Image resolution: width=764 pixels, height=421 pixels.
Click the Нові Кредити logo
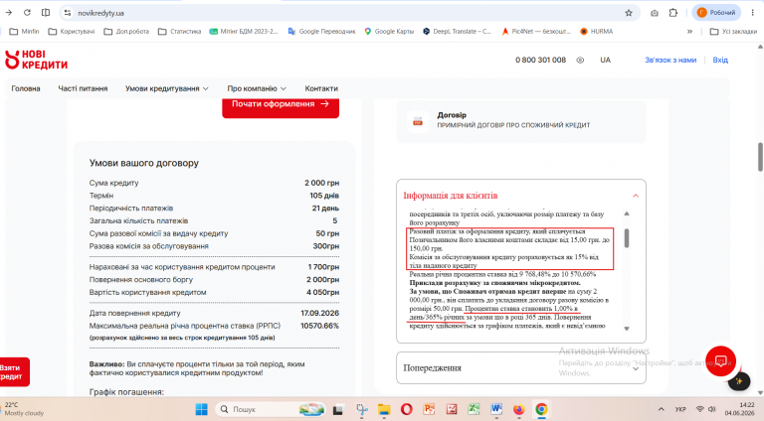point(36,60)
